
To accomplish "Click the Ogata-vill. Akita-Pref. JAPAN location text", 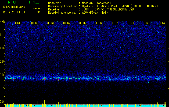I will tap(120, 6).
